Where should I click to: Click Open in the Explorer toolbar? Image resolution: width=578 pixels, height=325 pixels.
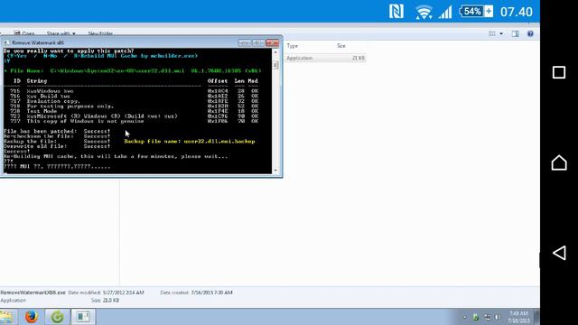tap(24, 33)
